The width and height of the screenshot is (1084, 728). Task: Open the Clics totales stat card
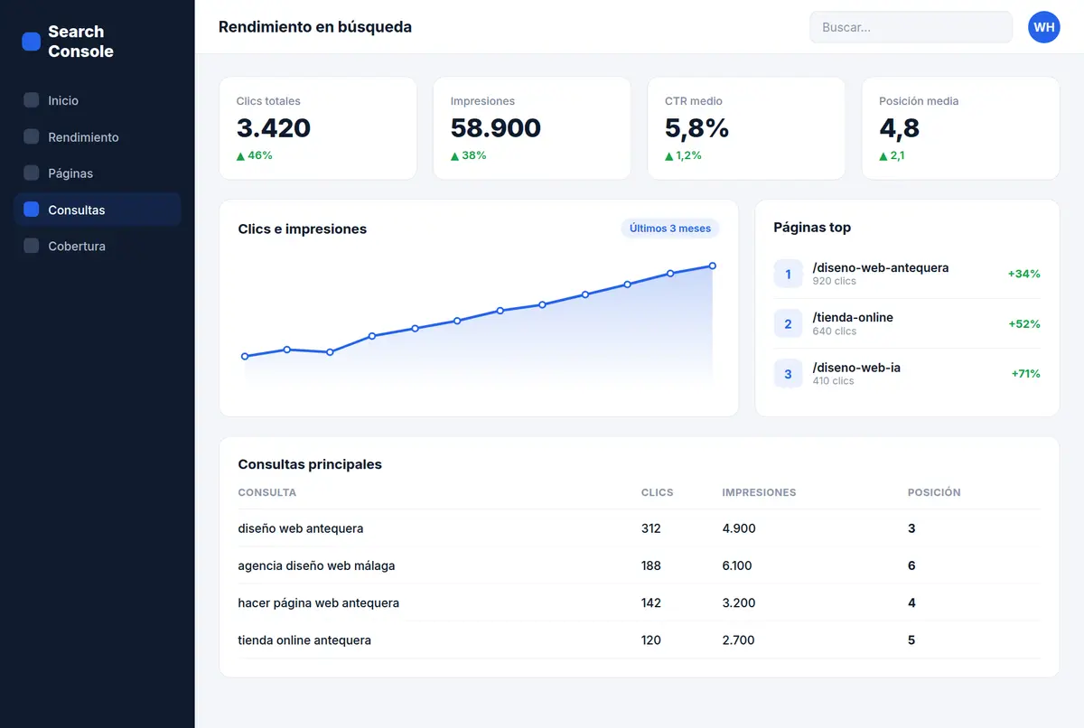click(x=318, y=128)
